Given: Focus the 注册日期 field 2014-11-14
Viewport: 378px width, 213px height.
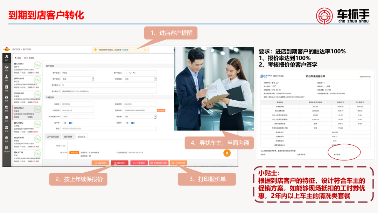Looking at the screenshot, I should pos(77,110).
